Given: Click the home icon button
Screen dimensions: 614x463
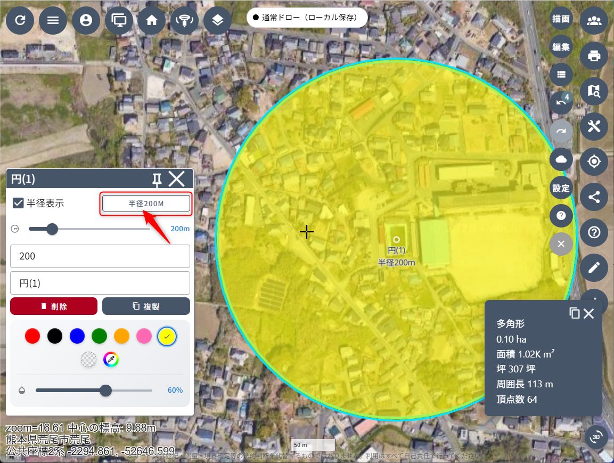Looking at the screenshot, I should (x=151, y=21).
